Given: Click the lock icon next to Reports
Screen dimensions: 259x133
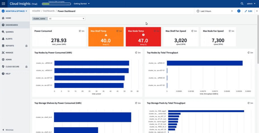Looking at the screenshot, I should (x=26, y=46).
